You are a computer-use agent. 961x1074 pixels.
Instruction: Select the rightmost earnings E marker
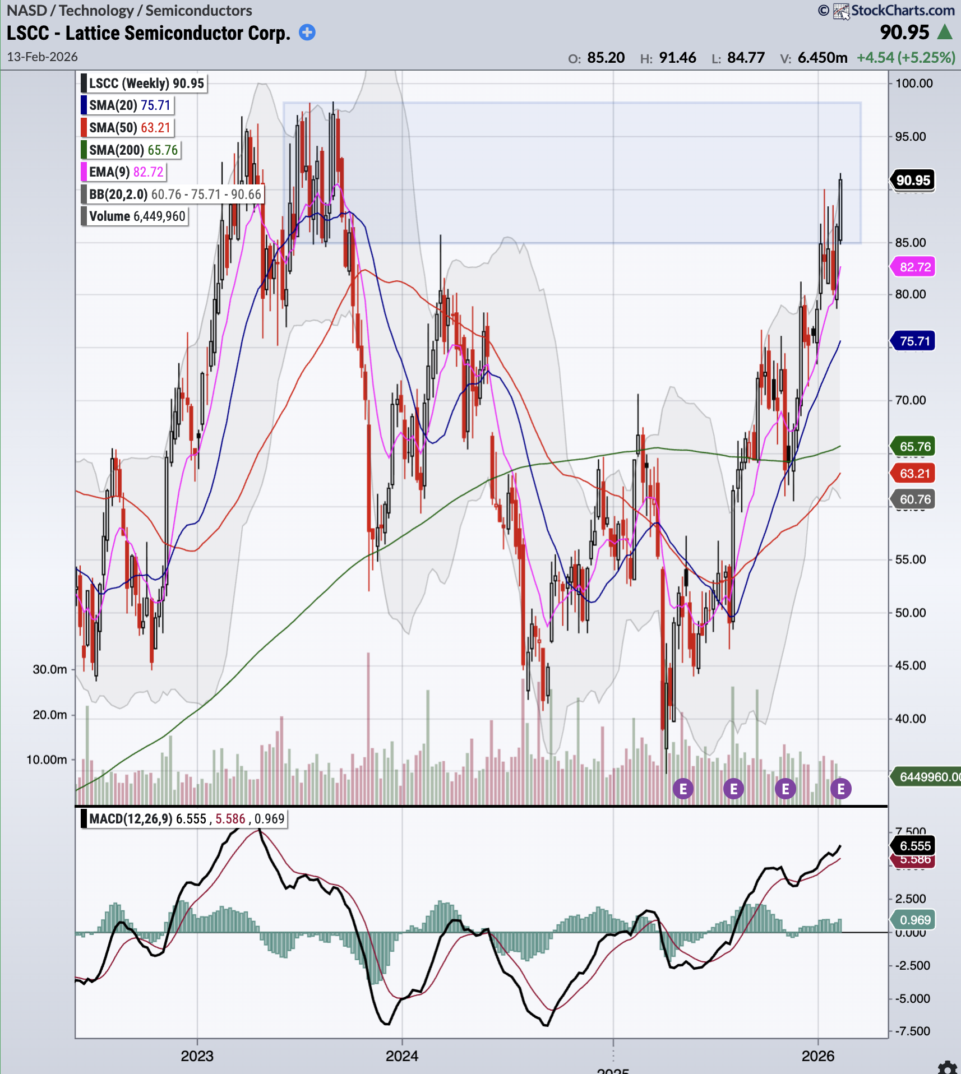coord(840,789)
